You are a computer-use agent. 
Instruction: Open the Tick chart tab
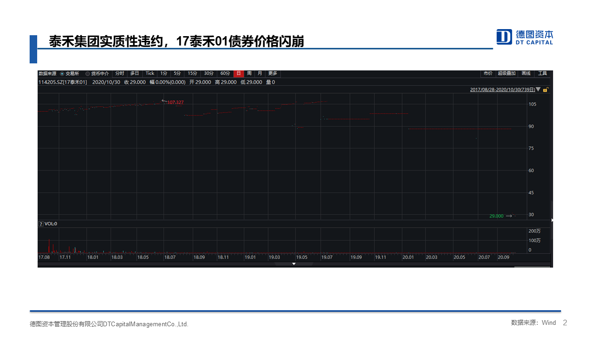tap(150, 74)
